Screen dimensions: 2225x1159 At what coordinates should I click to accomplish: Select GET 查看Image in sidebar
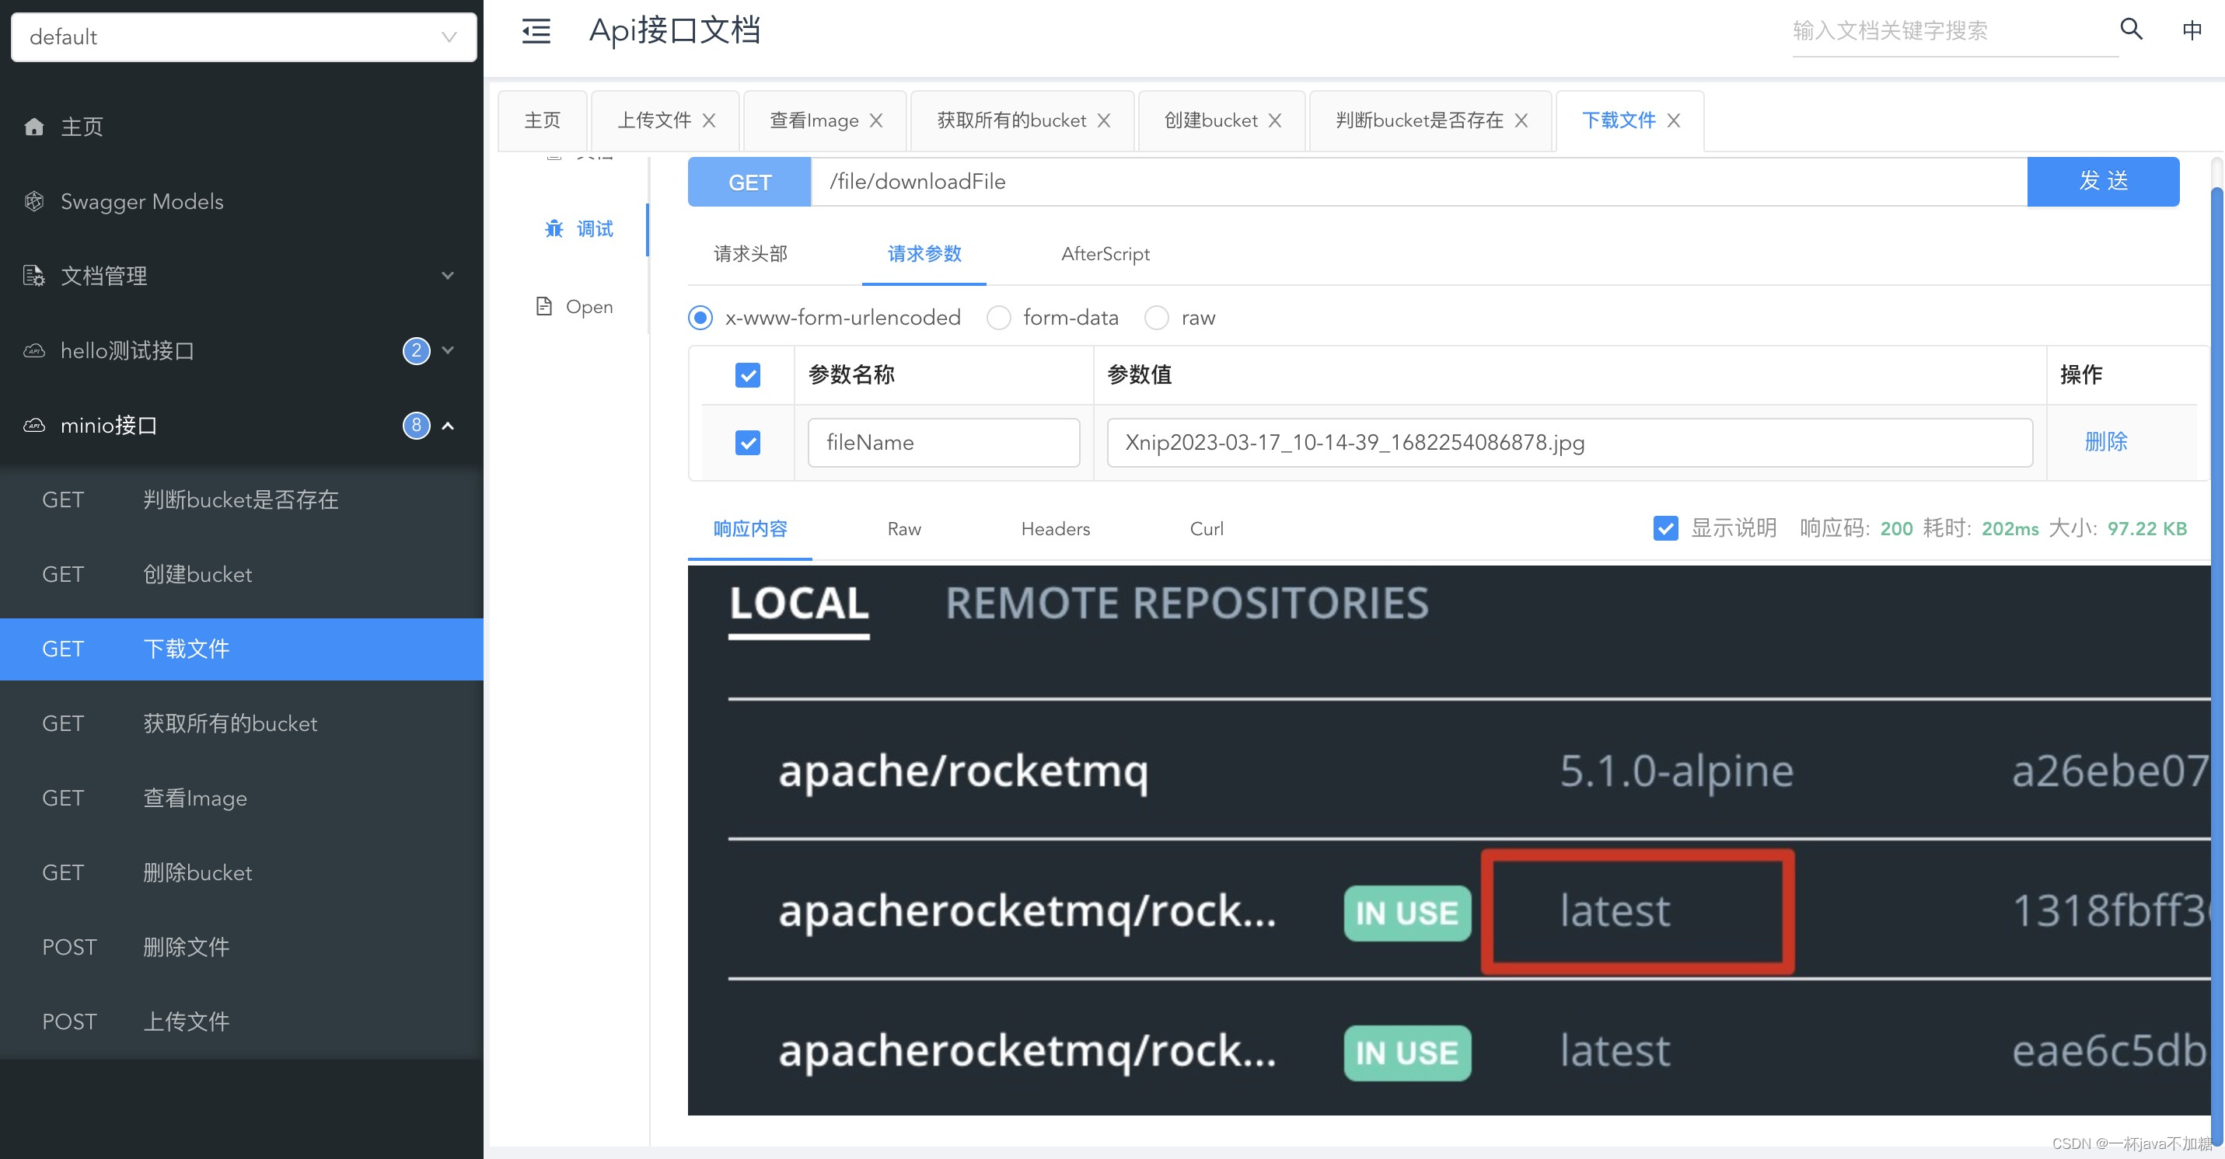tap(242, 799)
